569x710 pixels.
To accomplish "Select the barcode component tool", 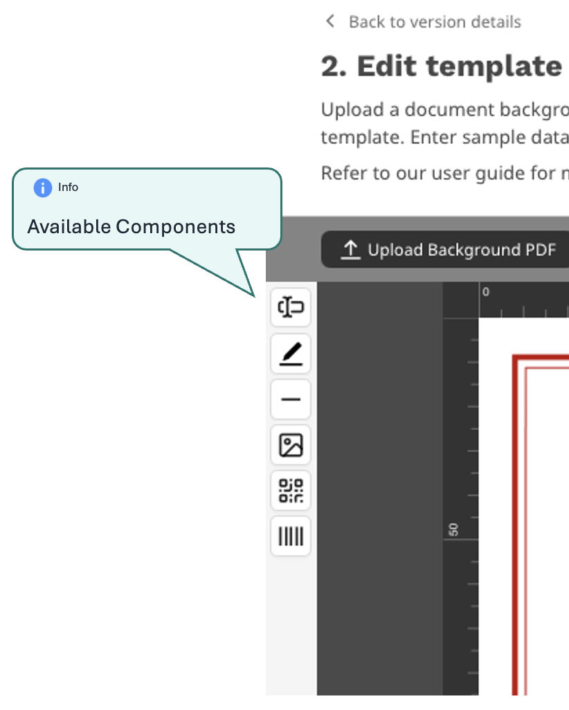I will tap(291, 536).
